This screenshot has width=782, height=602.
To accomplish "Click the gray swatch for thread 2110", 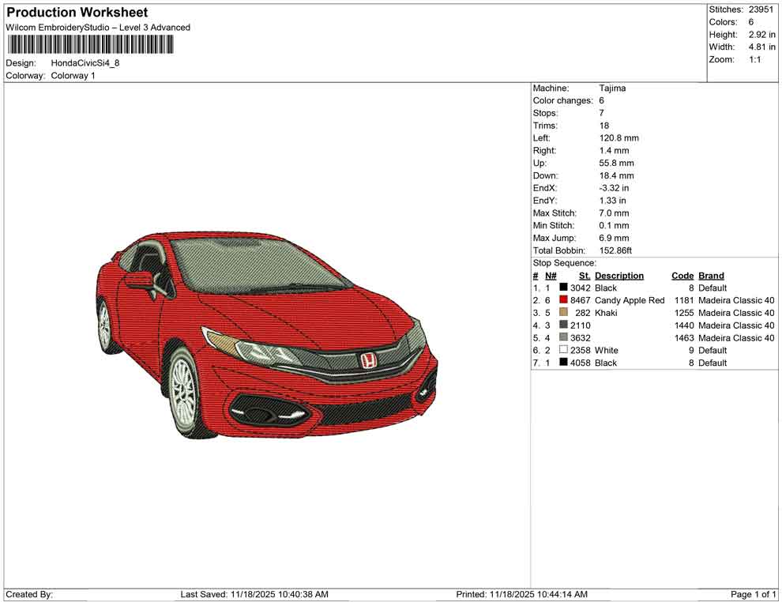I will 562,324.
